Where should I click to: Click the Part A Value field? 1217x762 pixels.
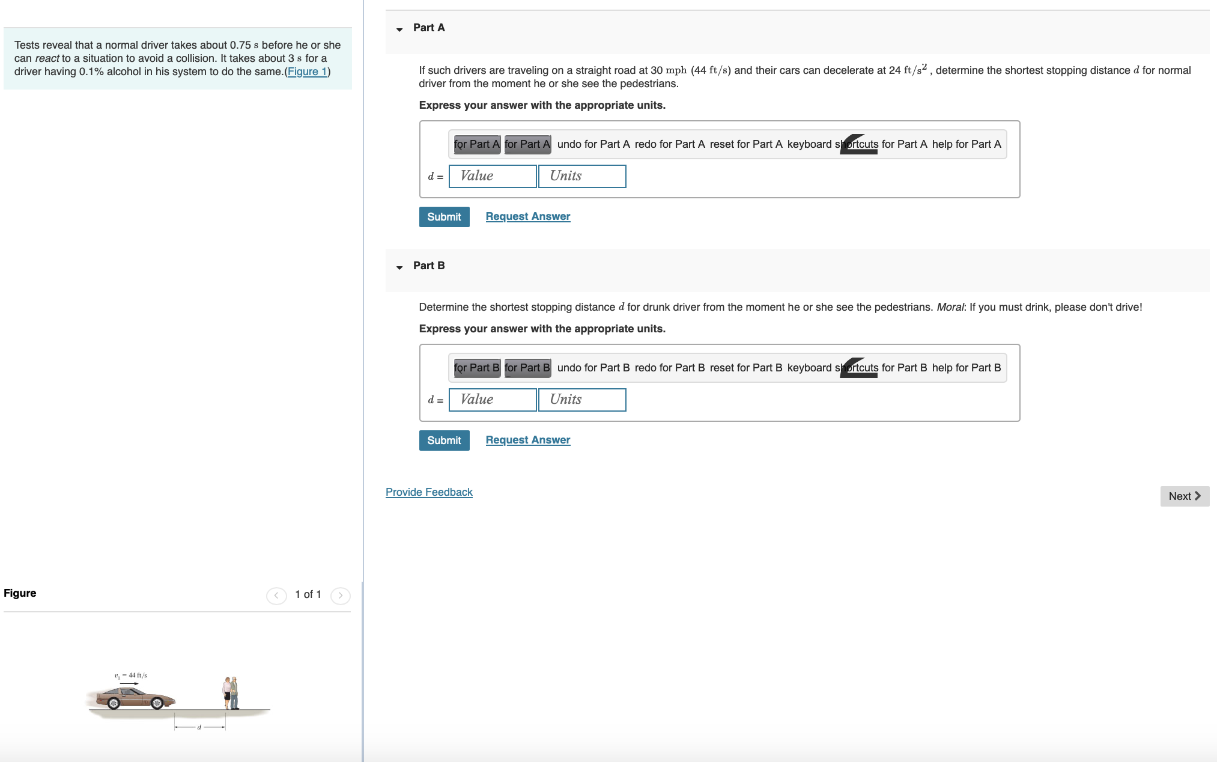tap(493, 176)
